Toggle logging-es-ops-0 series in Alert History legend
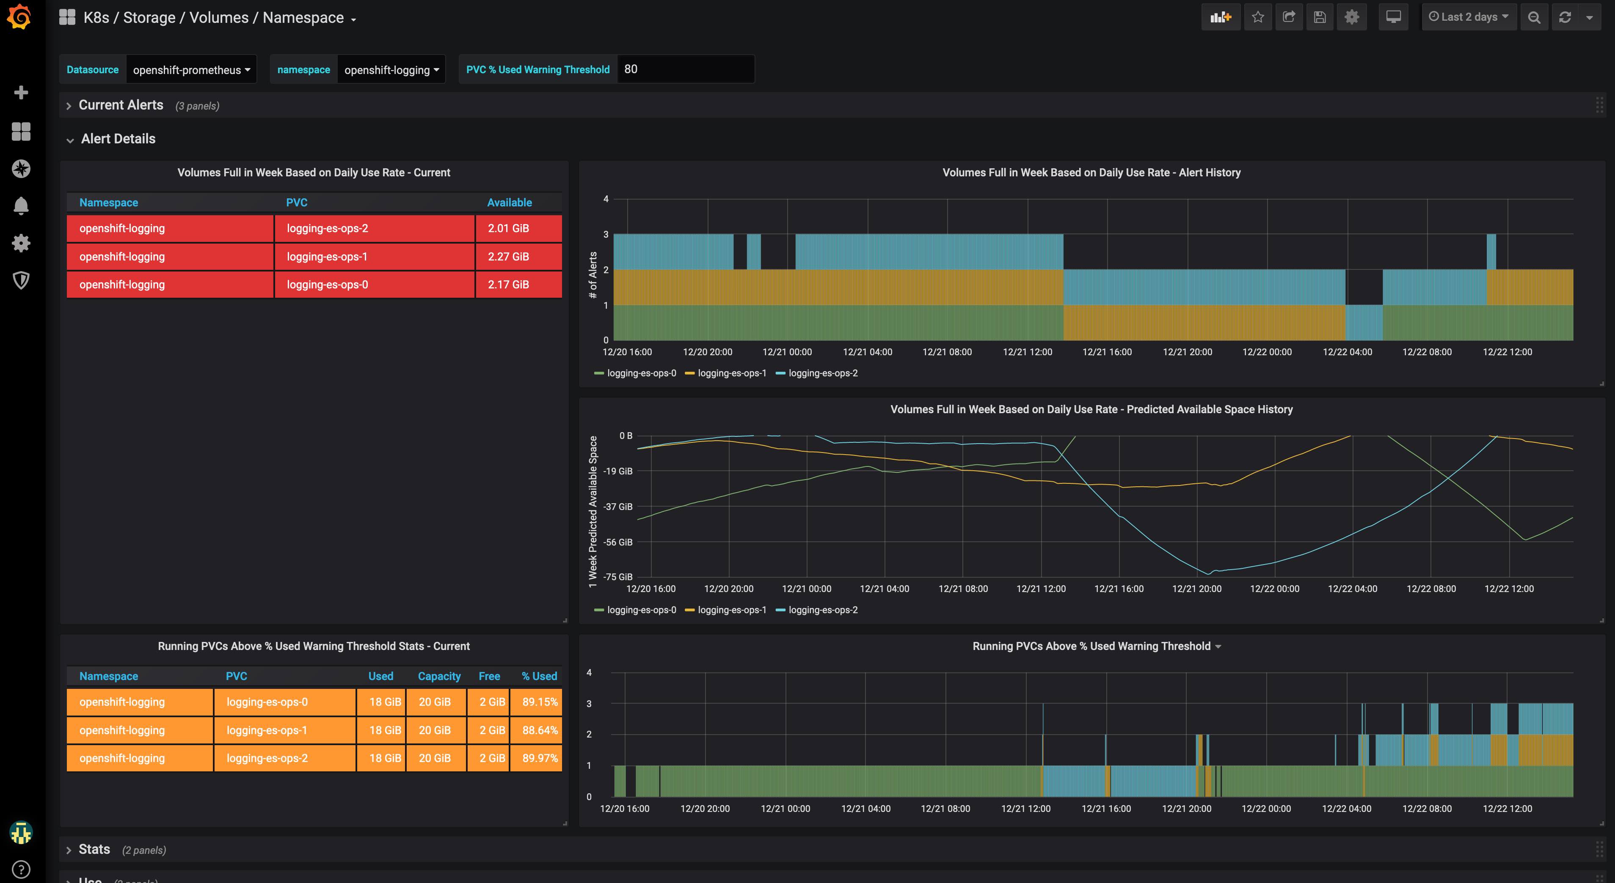 tap(641, 373)
